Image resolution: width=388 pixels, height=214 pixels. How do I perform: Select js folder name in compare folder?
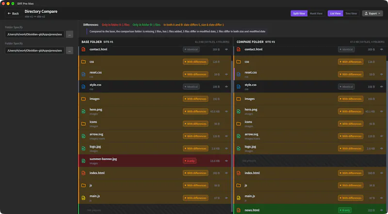coord(246,185)
